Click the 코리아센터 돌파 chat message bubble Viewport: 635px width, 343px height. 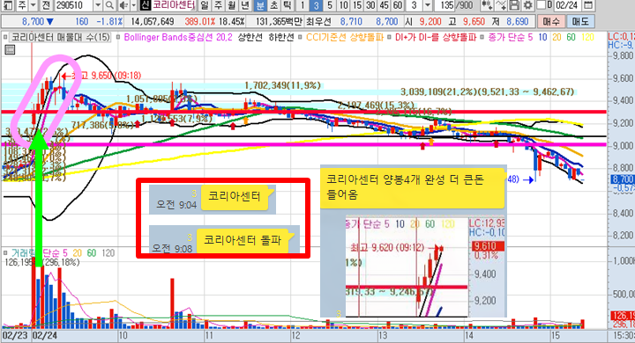pyautogui.click(x=243, y=240)
